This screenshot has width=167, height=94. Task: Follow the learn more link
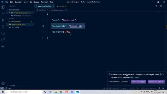(x=135, y=77)
